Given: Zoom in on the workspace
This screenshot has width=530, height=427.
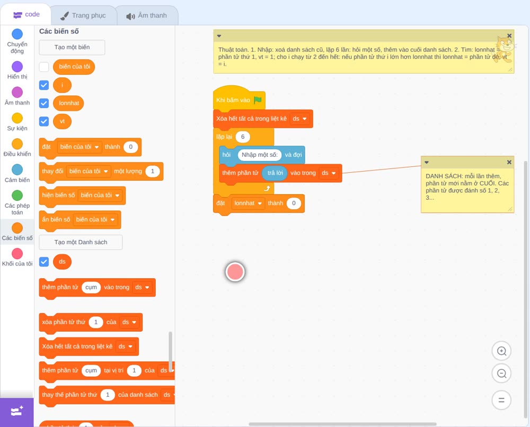Looking at the screenshot, I should pyautogui.click(x=501, y=351).
